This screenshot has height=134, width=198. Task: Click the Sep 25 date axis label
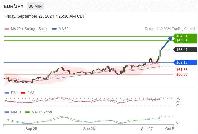tap(31, 129)
